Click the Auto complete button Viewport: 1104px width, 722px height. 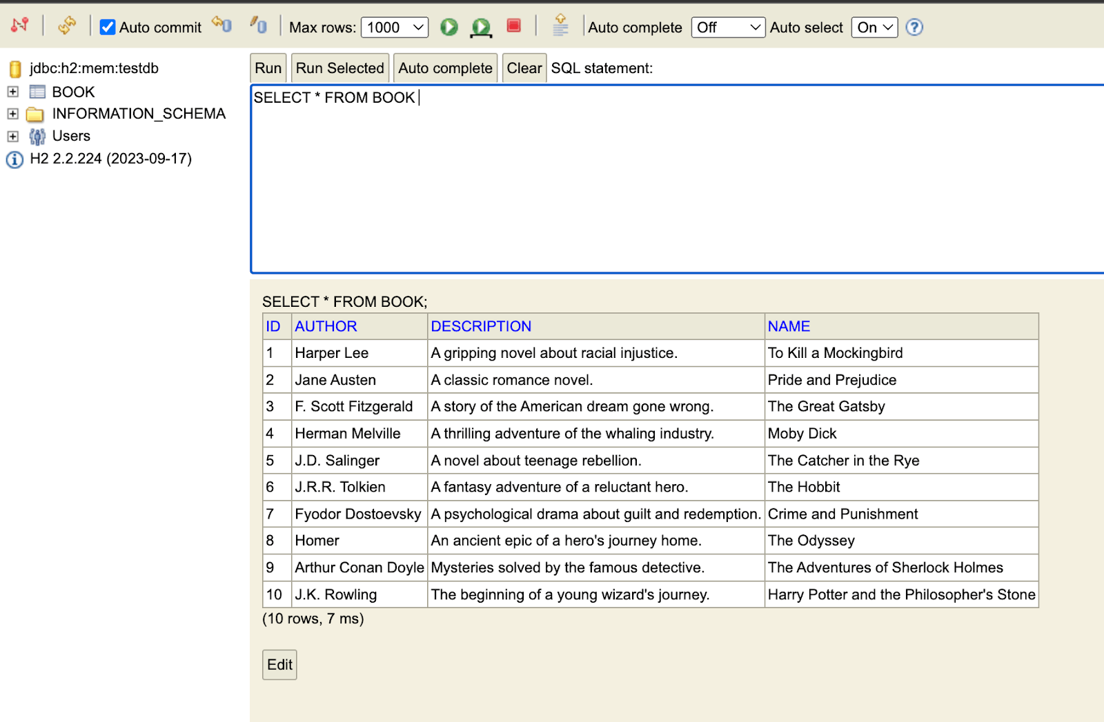coord(445,68)
